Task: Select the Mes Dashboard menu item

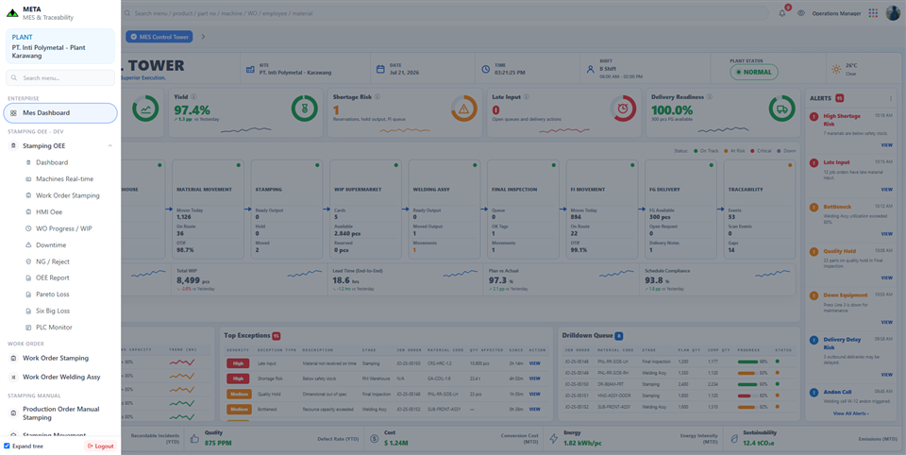Action: [x=60, y=113]
